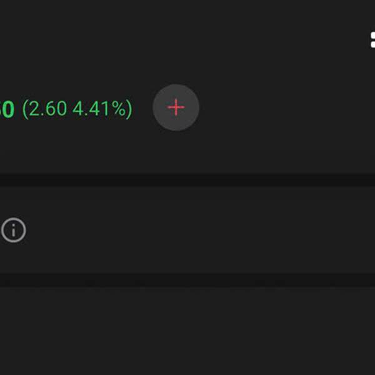Click the white grid icon at top-right edge
Viewport: 375px width, 375px height.
372,40
